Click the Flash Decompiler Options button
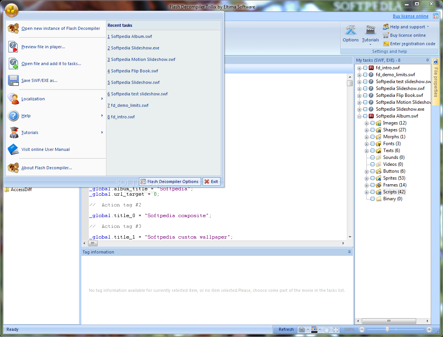This screenshot has width=443, height=337. click(170, 182)
